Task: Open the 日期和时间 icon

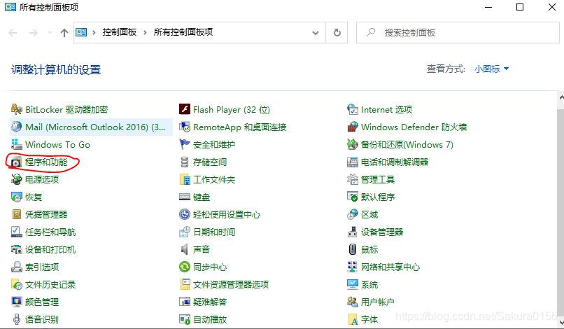Action: point(185,232)
